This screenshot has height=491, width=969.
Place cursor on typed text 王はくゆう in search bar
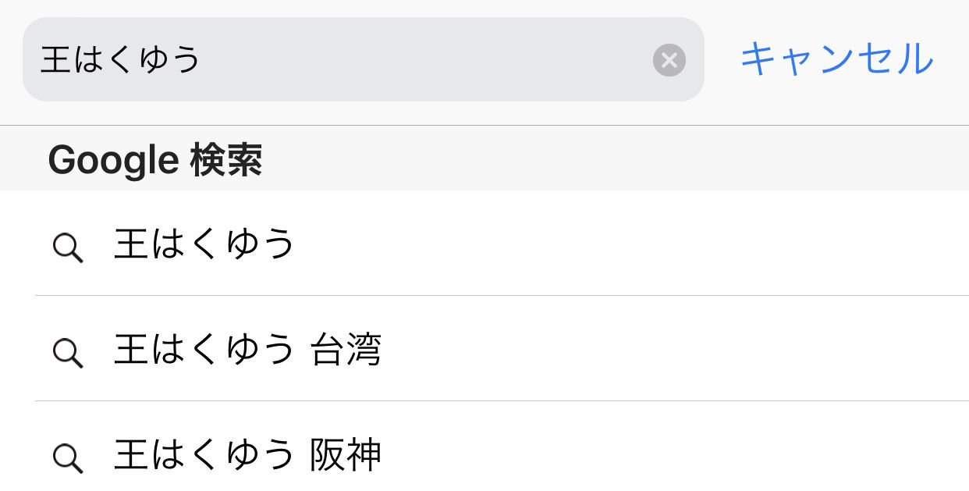point(121,60)
